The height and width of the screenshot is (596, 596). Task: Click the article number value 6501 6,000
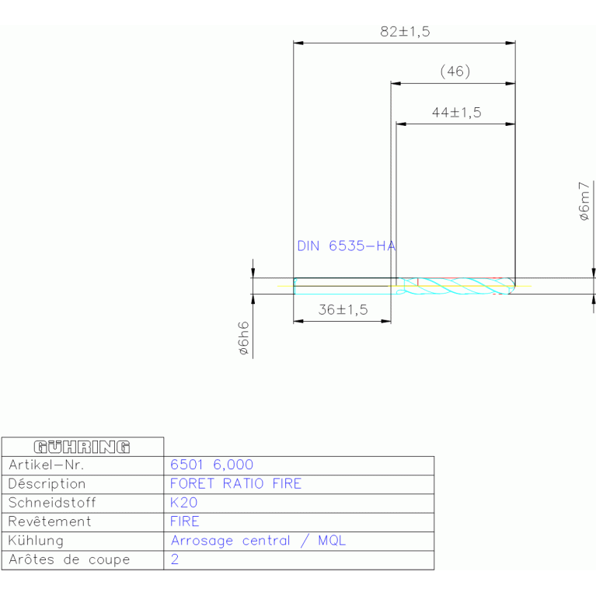pos(211,465)
